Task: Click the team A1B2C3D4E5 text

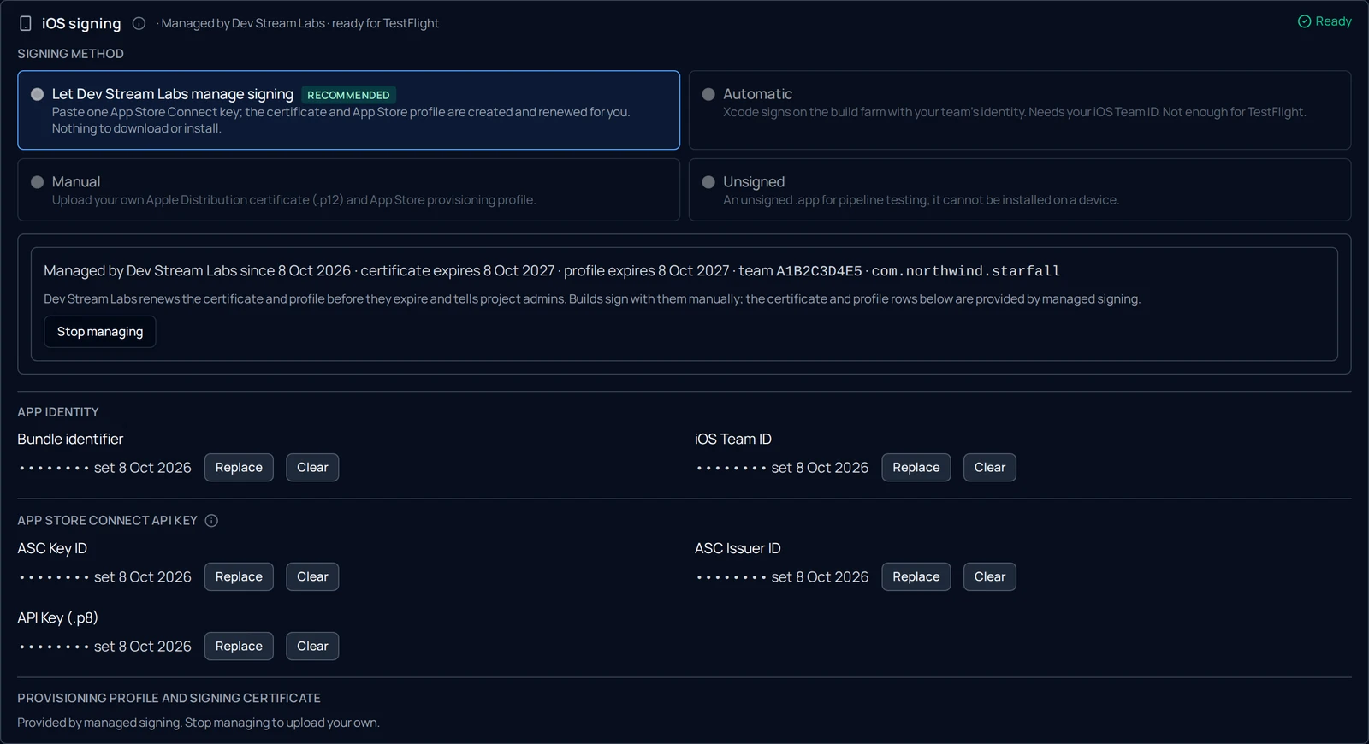Action: coord(800,271)
